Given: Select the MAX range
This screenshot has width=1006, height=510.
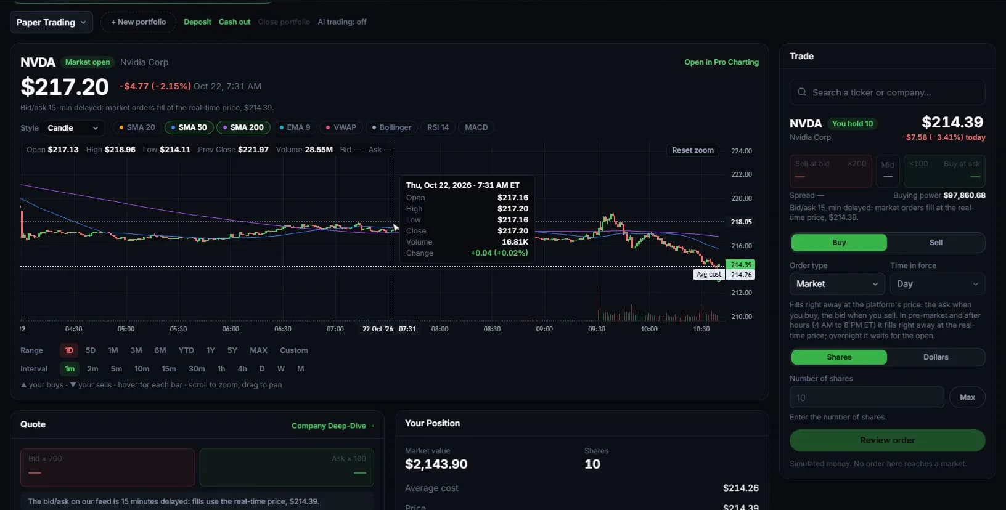Looking at the screenshot, I should (258, 350).
